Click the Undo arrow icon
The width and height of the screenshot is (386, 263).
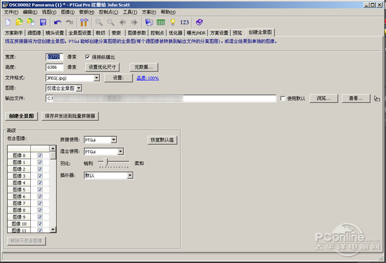coord(57,23)
